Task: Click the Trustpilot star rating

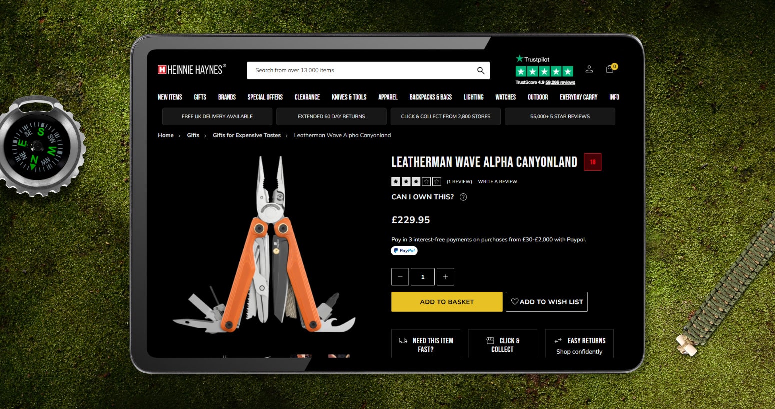Action: pos(544,72)
